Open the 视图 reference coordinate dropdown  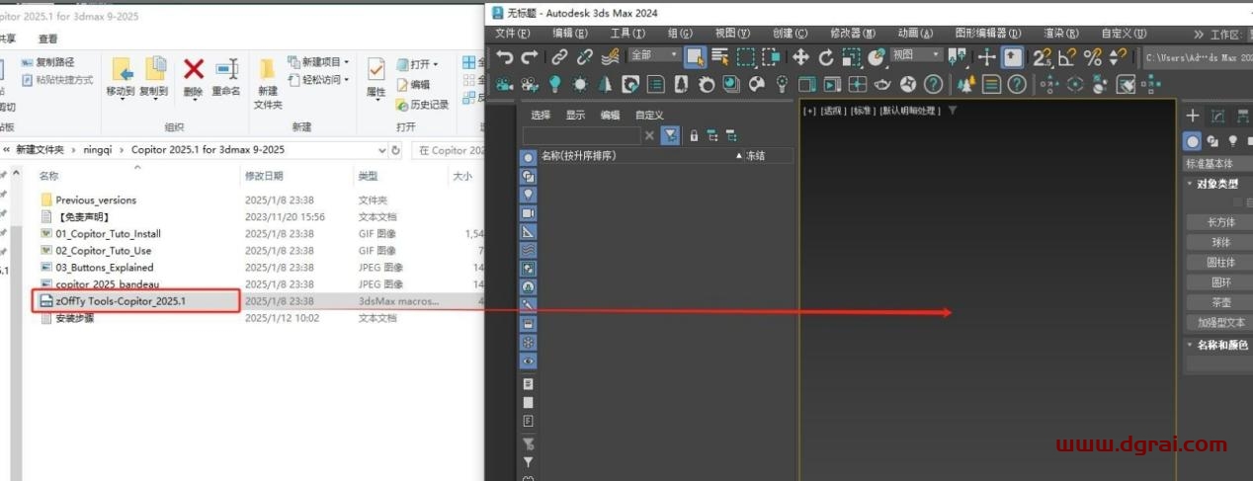[917, 55]
